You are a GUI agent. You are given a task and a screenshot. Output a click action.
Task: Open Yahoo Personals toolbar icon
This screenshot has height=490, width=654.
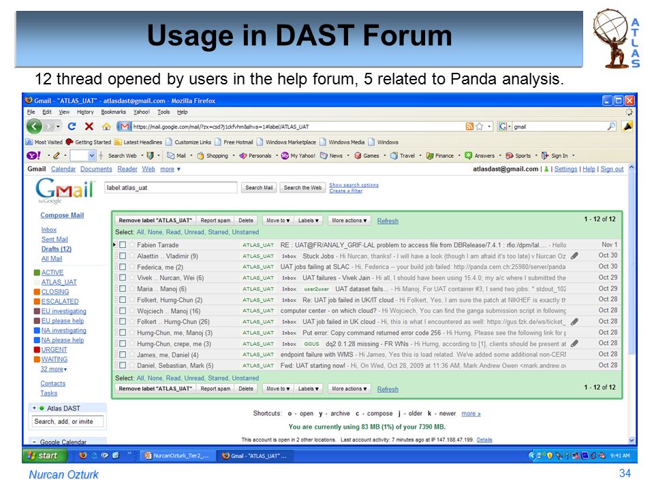click(243, 155)
